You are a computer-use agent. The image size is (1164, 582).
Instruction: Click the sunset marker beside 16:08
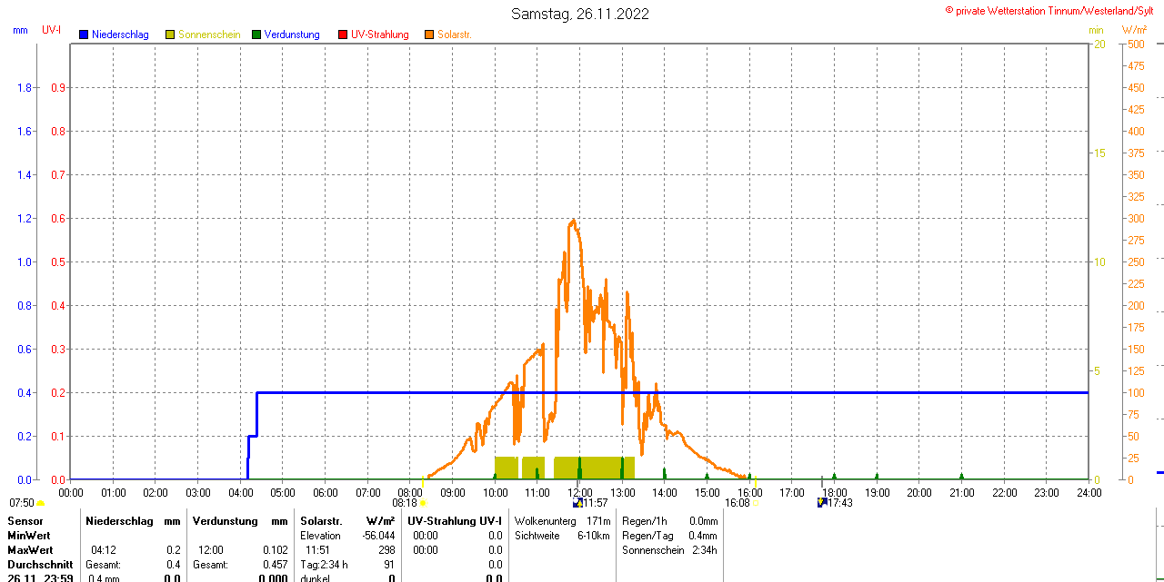pos(756,503)
